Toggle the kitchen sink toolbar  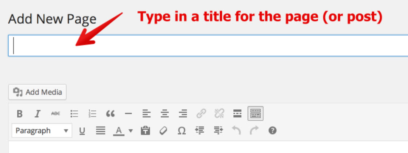[x=256, y=113]
